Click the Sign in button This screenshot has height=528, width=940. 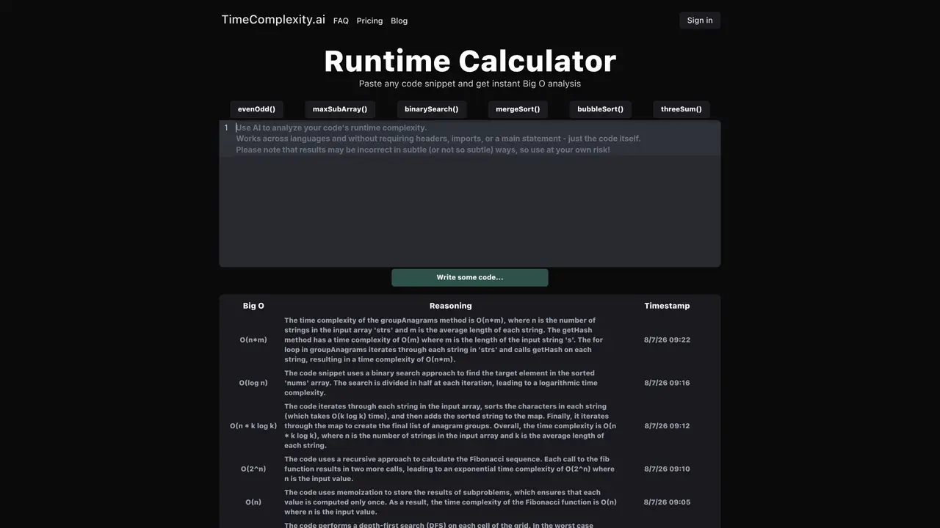700,21
